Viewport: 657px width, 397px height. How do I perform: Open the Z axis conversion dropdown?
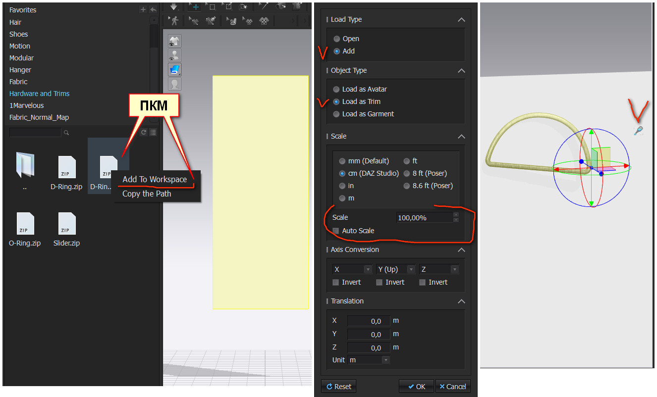tap(439, 269)
